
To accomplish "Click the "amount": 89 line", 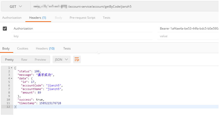I will (31, 93).
